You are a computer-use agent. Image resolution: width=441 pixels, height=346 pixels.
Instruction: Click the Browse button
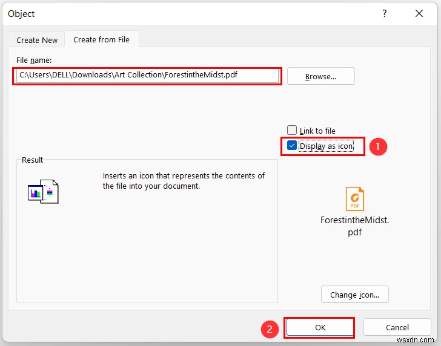pos(321,76)
